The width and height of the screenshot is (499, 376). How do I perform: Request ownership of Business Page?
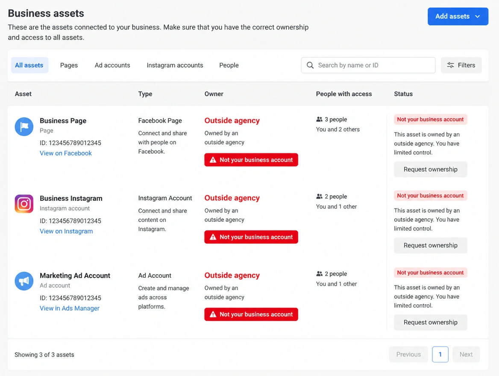430,169
